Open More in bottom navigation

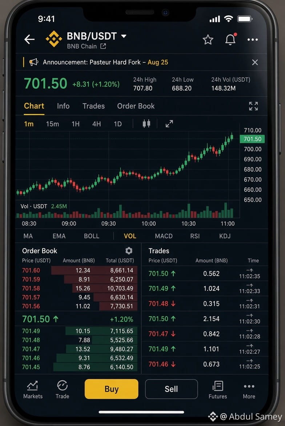tap(249, 391)
